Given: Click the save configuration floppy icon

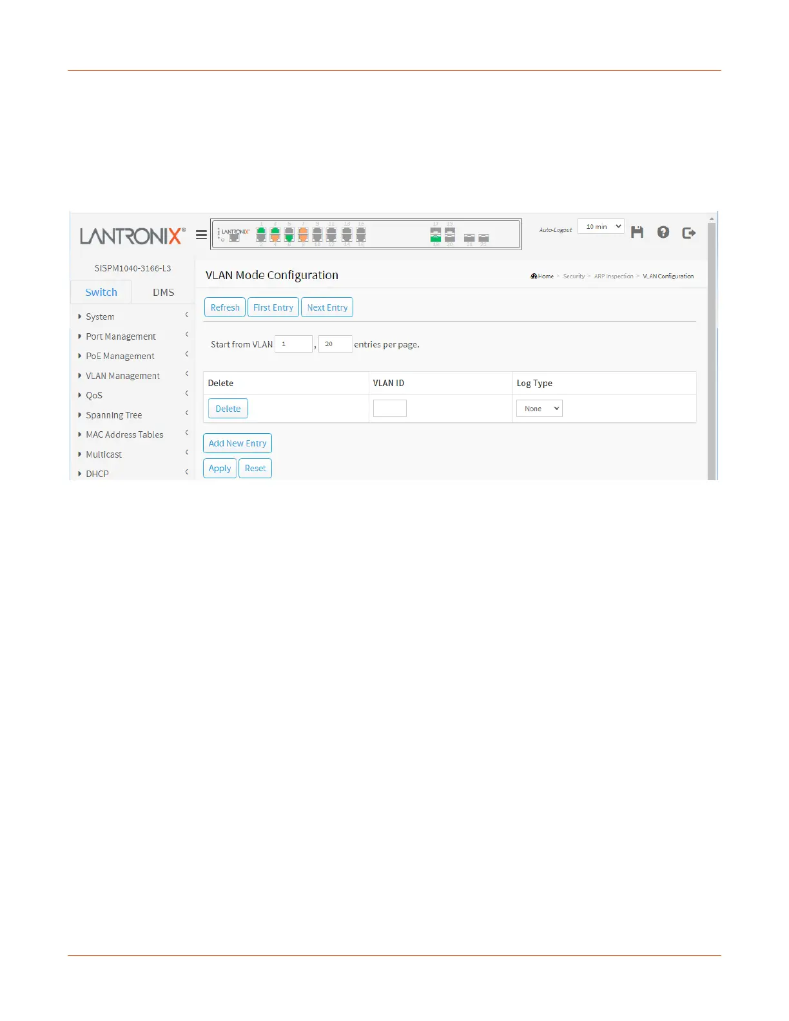Looking at the screenshot, I should click(637, 232).
